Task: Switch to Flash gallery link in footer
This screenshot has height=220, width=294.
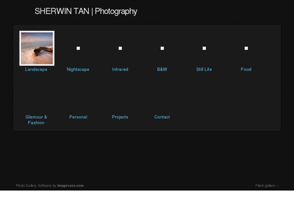Action: click(267, 186)
